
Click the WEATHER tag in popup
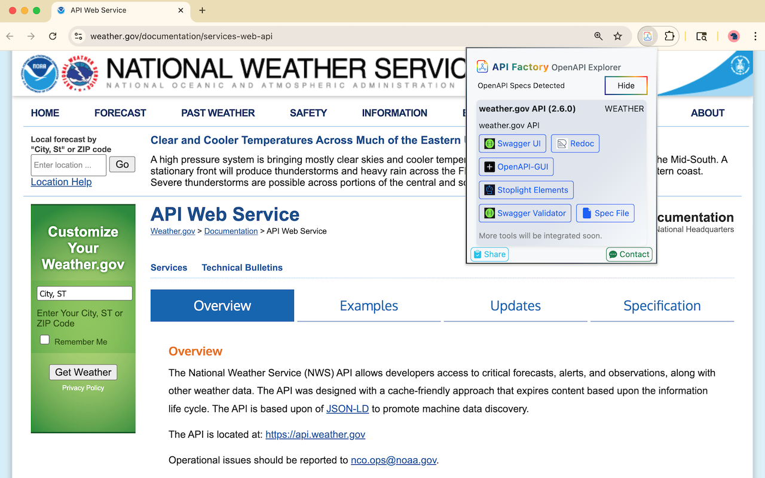click(x=624, y=109)
